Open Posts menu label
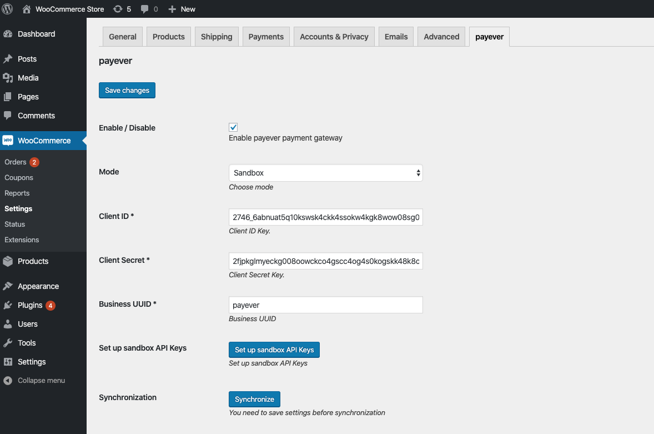Screen dimensions: 654x434 point(27,59)
